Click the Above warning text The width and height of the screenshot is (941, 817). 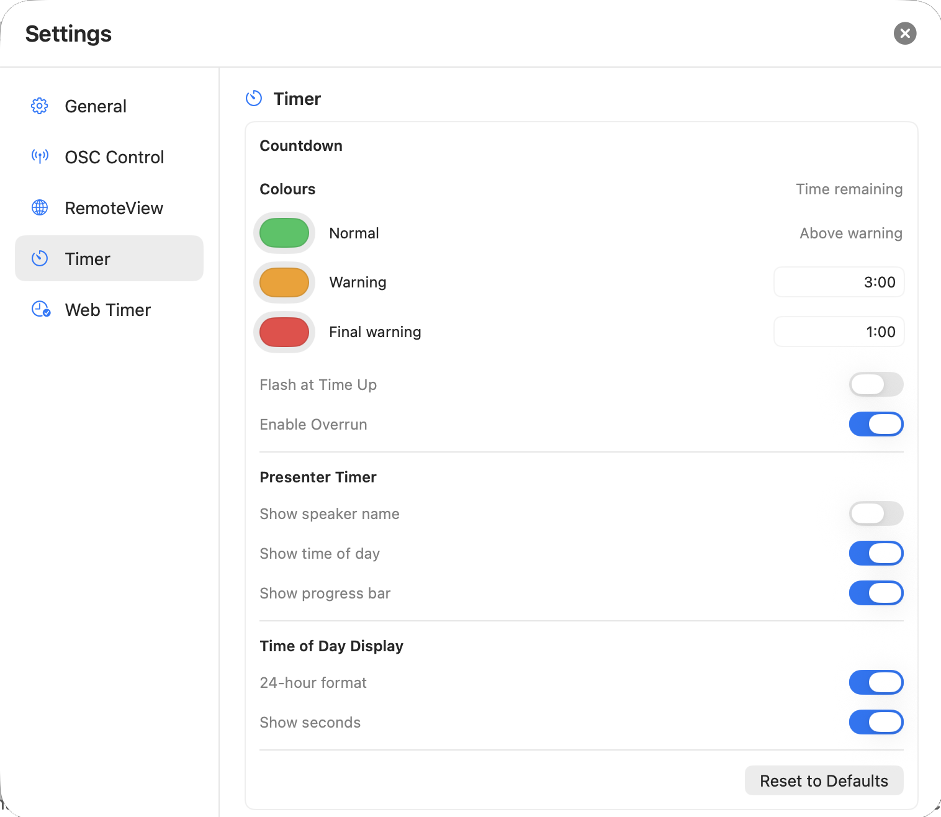[851, 233]
